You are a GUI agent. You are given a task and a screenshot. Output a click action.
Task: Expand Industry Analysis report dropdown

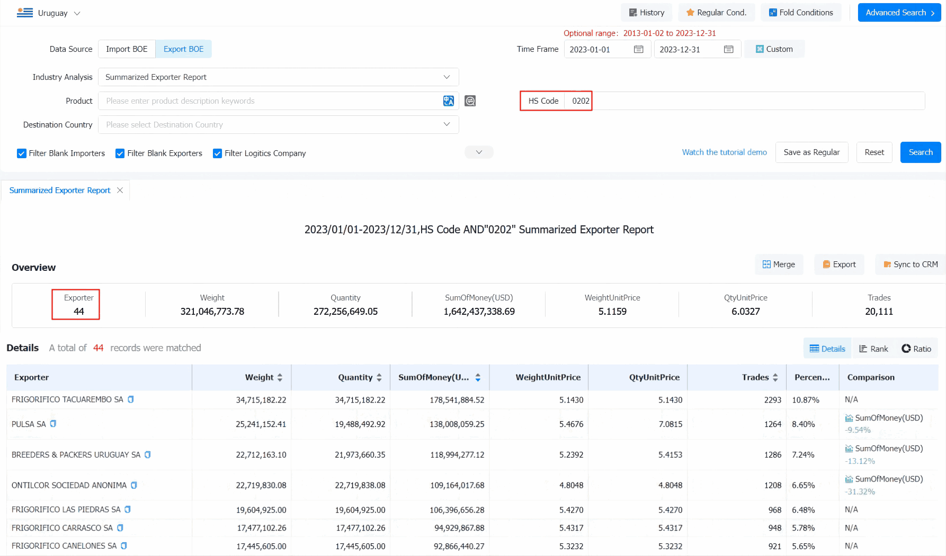(278, 77)
